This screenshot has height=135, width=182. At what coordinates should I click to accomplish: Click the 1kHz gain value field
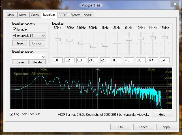(x=105, y=60)
